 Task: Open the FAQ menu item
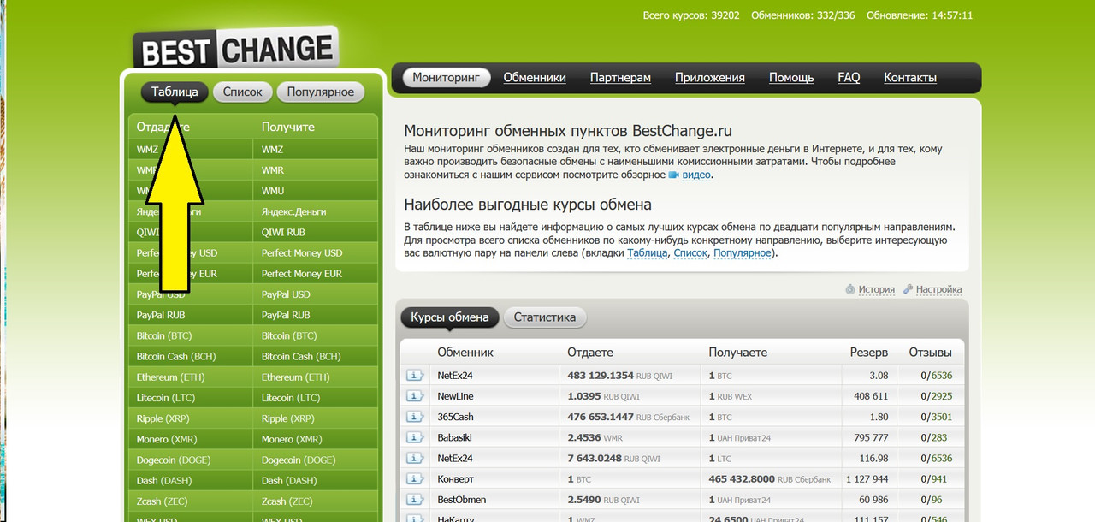[x=849, y=77]
